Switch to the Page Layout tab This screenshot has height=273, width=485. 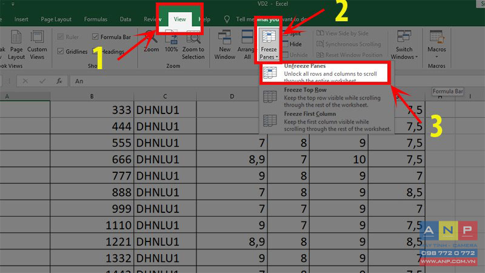(56, 19)
